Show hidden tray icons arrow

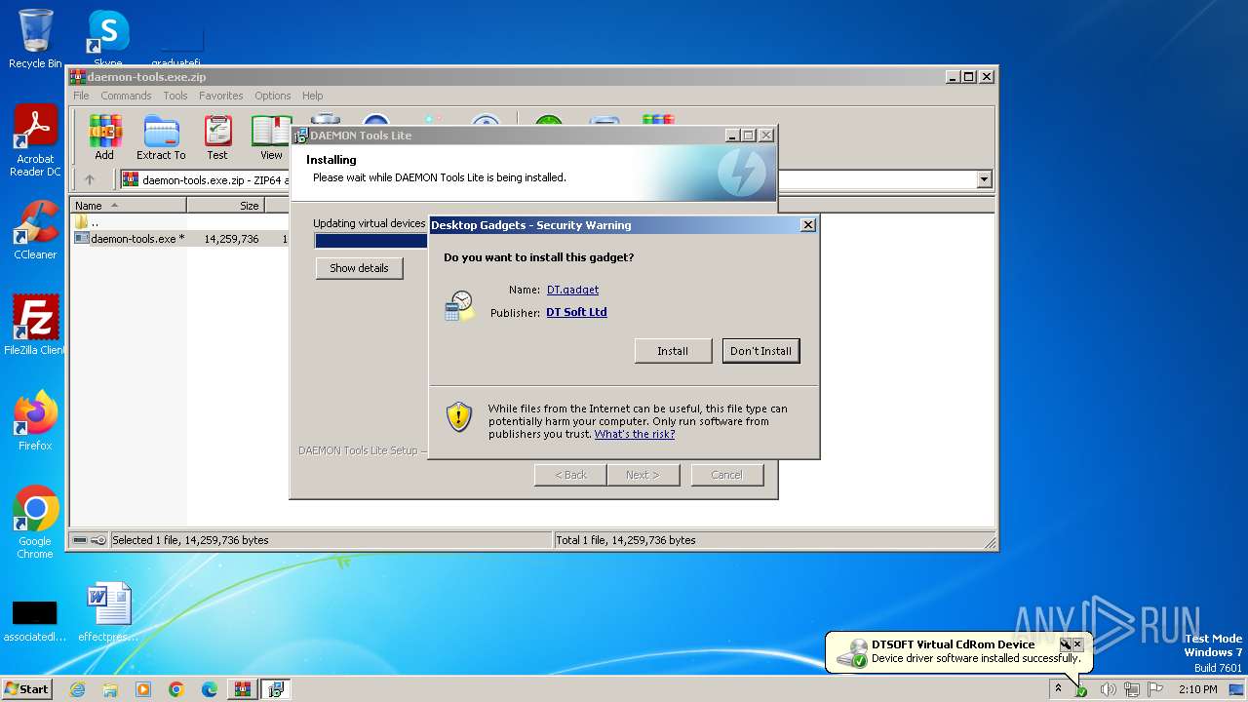pyautogui.click(x=1058, y=688)
